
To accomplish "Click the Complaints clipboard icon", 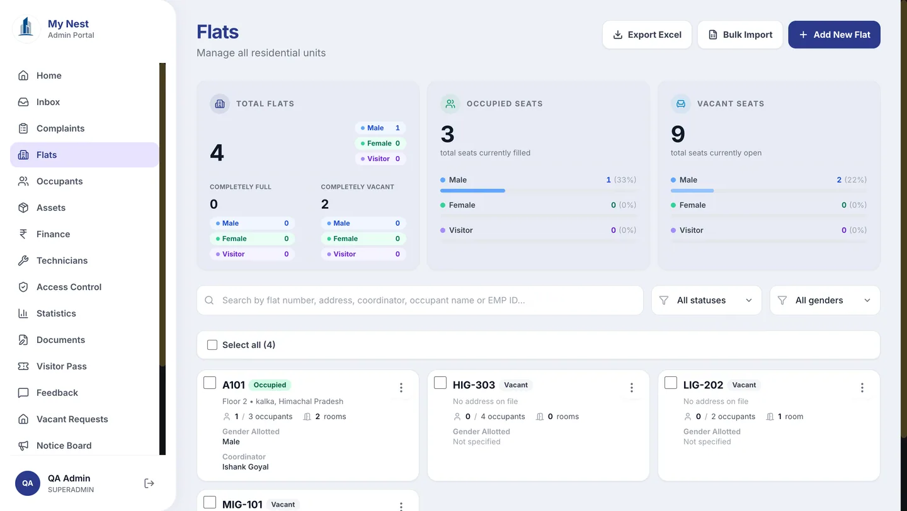I will pos(23,128).
